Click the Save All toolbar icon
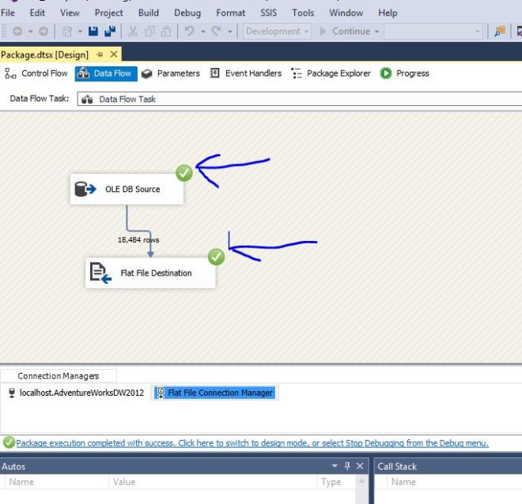This screenshot has width=522, height=504. click(110, 32)
